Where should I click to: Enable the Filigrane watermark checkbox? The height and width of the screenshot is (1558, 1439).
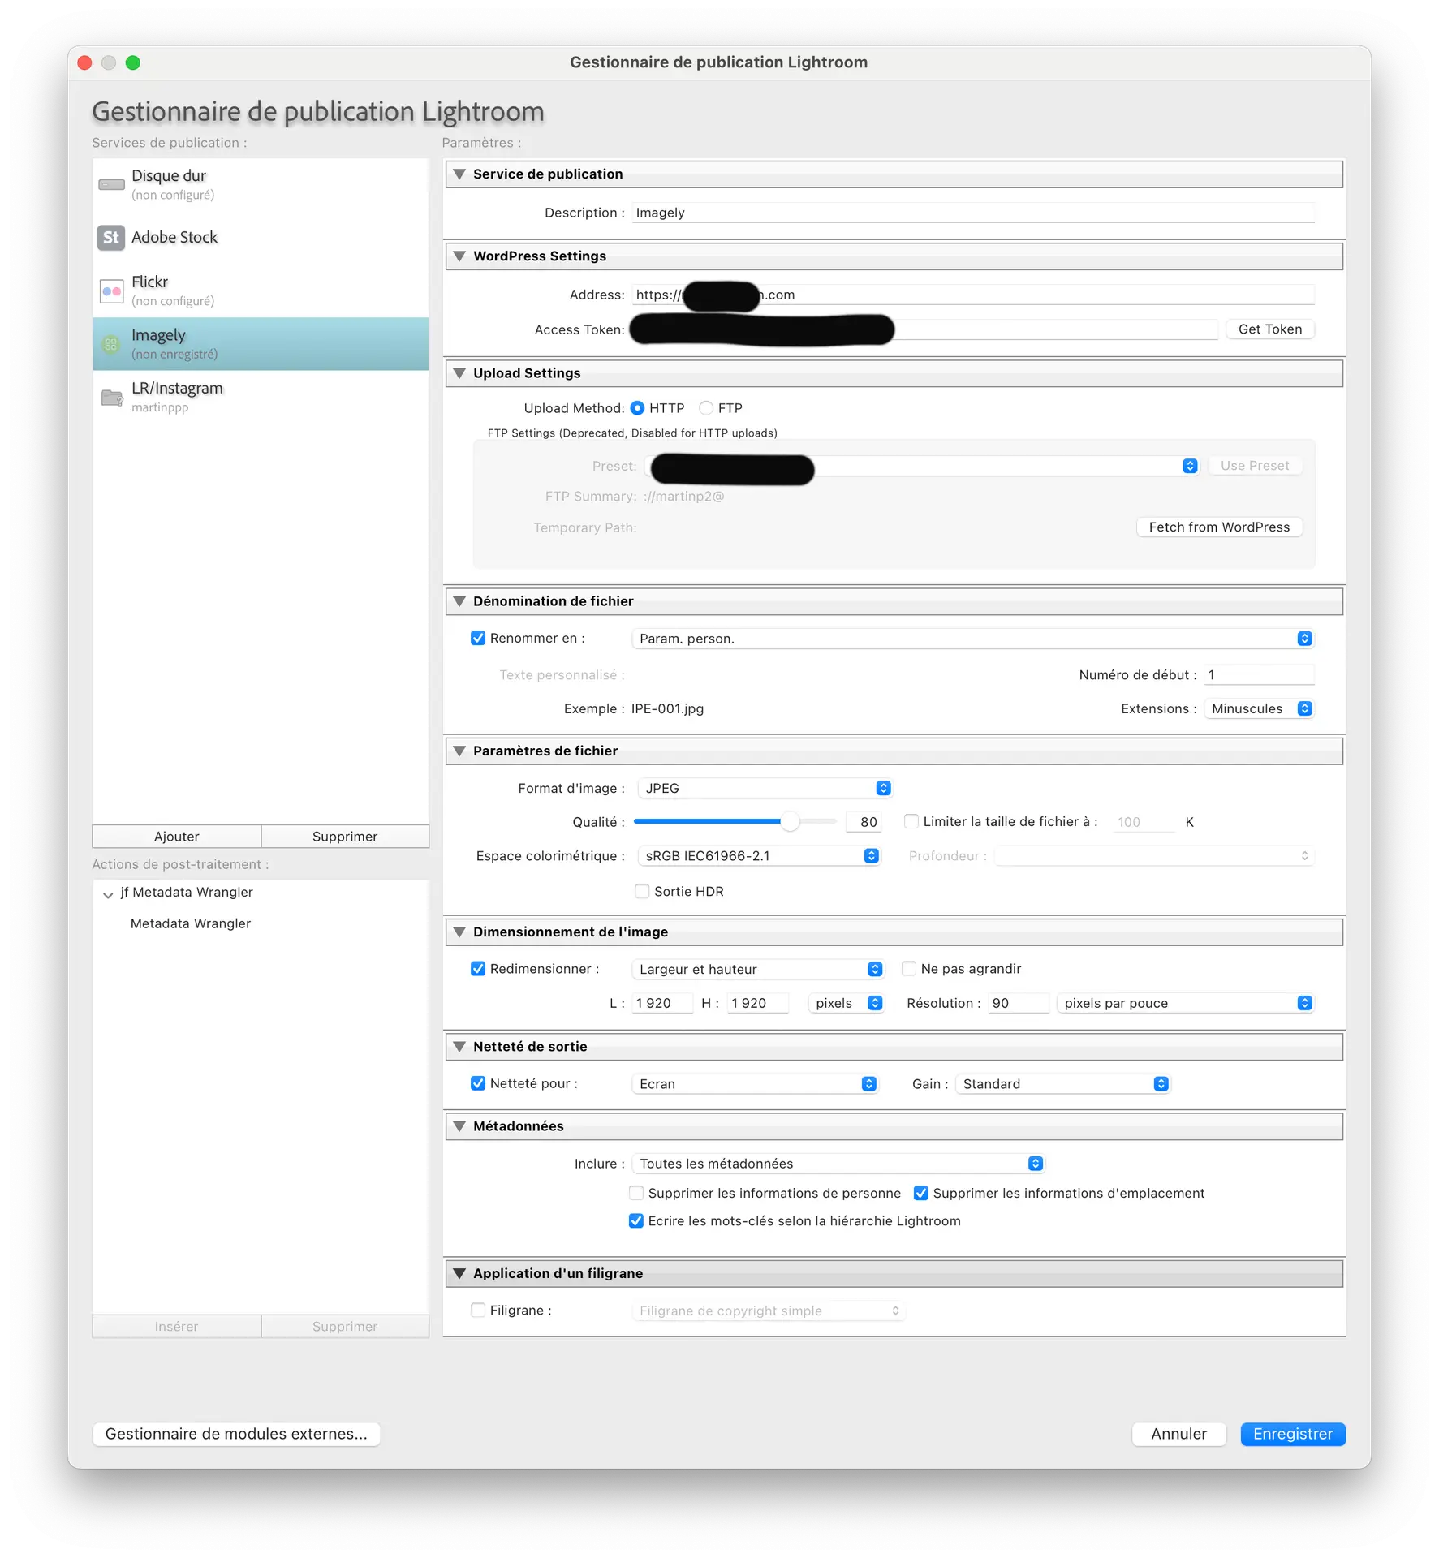478,1310
